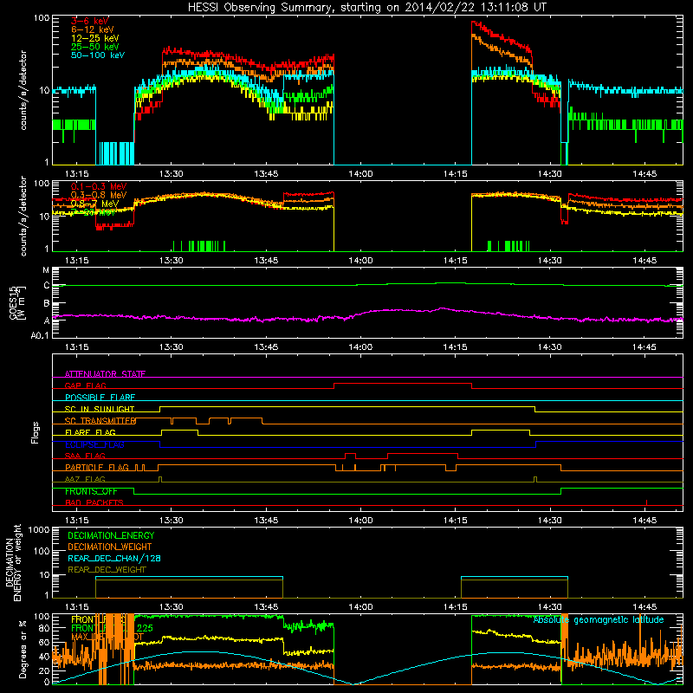Click the DECIMATION ENERGY or weight axis label
Image resolution: width=693 pixels, height=693 pixels.
(x=13, y=562)
